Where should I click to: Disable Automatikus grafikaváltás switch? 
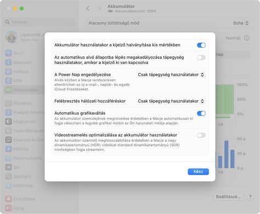201,113
